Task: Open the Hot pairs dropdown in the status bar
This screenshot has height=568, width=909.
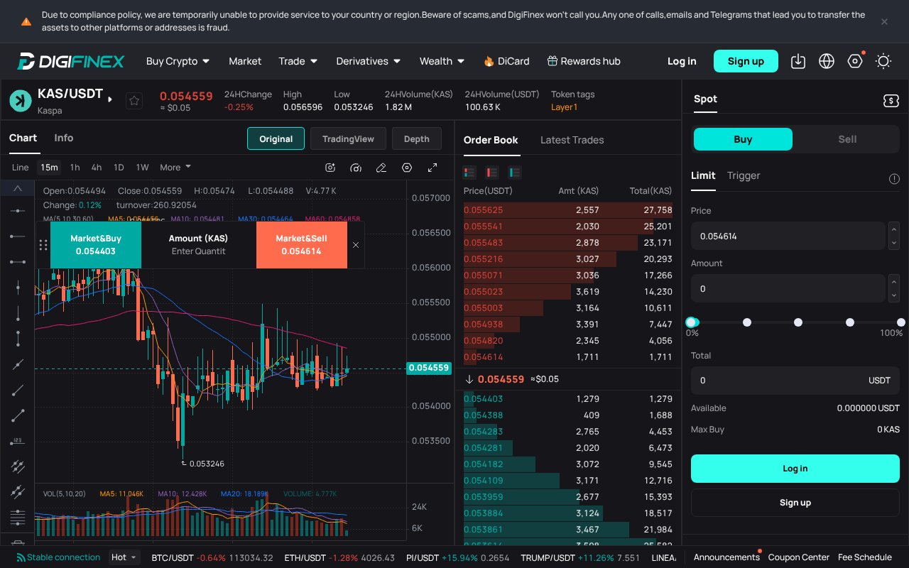Action: pyautogui.click(x=124, y=557)
